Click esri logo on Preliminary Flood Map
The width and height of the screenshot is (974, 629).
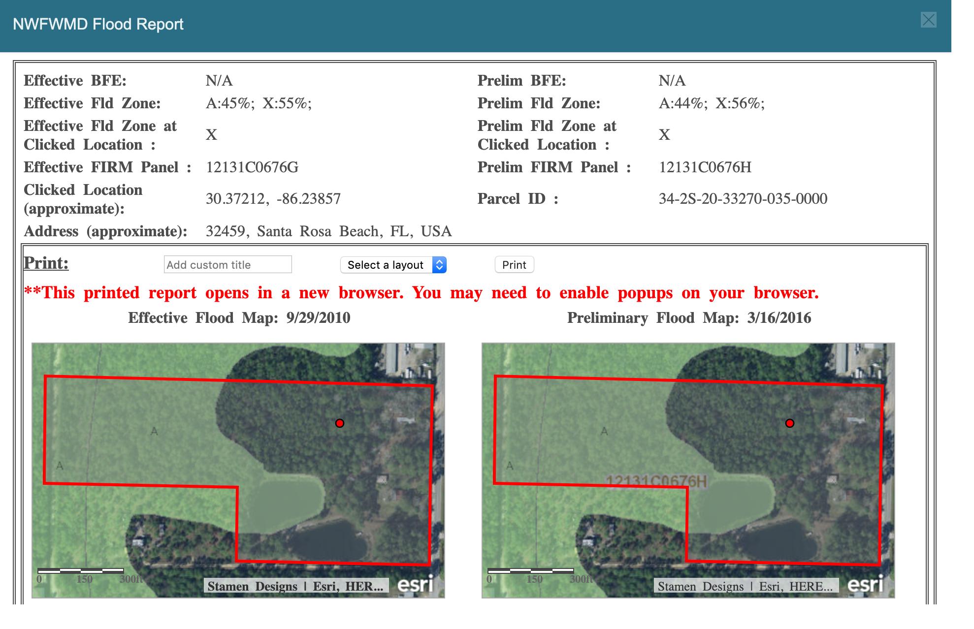coord(865,584)
